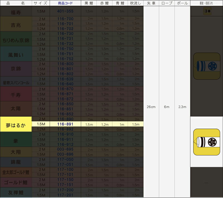Viewport: 223px width, 198px height.
Task: Click the 家紋・名前入れ column header
Action: [x=207, y=3]
